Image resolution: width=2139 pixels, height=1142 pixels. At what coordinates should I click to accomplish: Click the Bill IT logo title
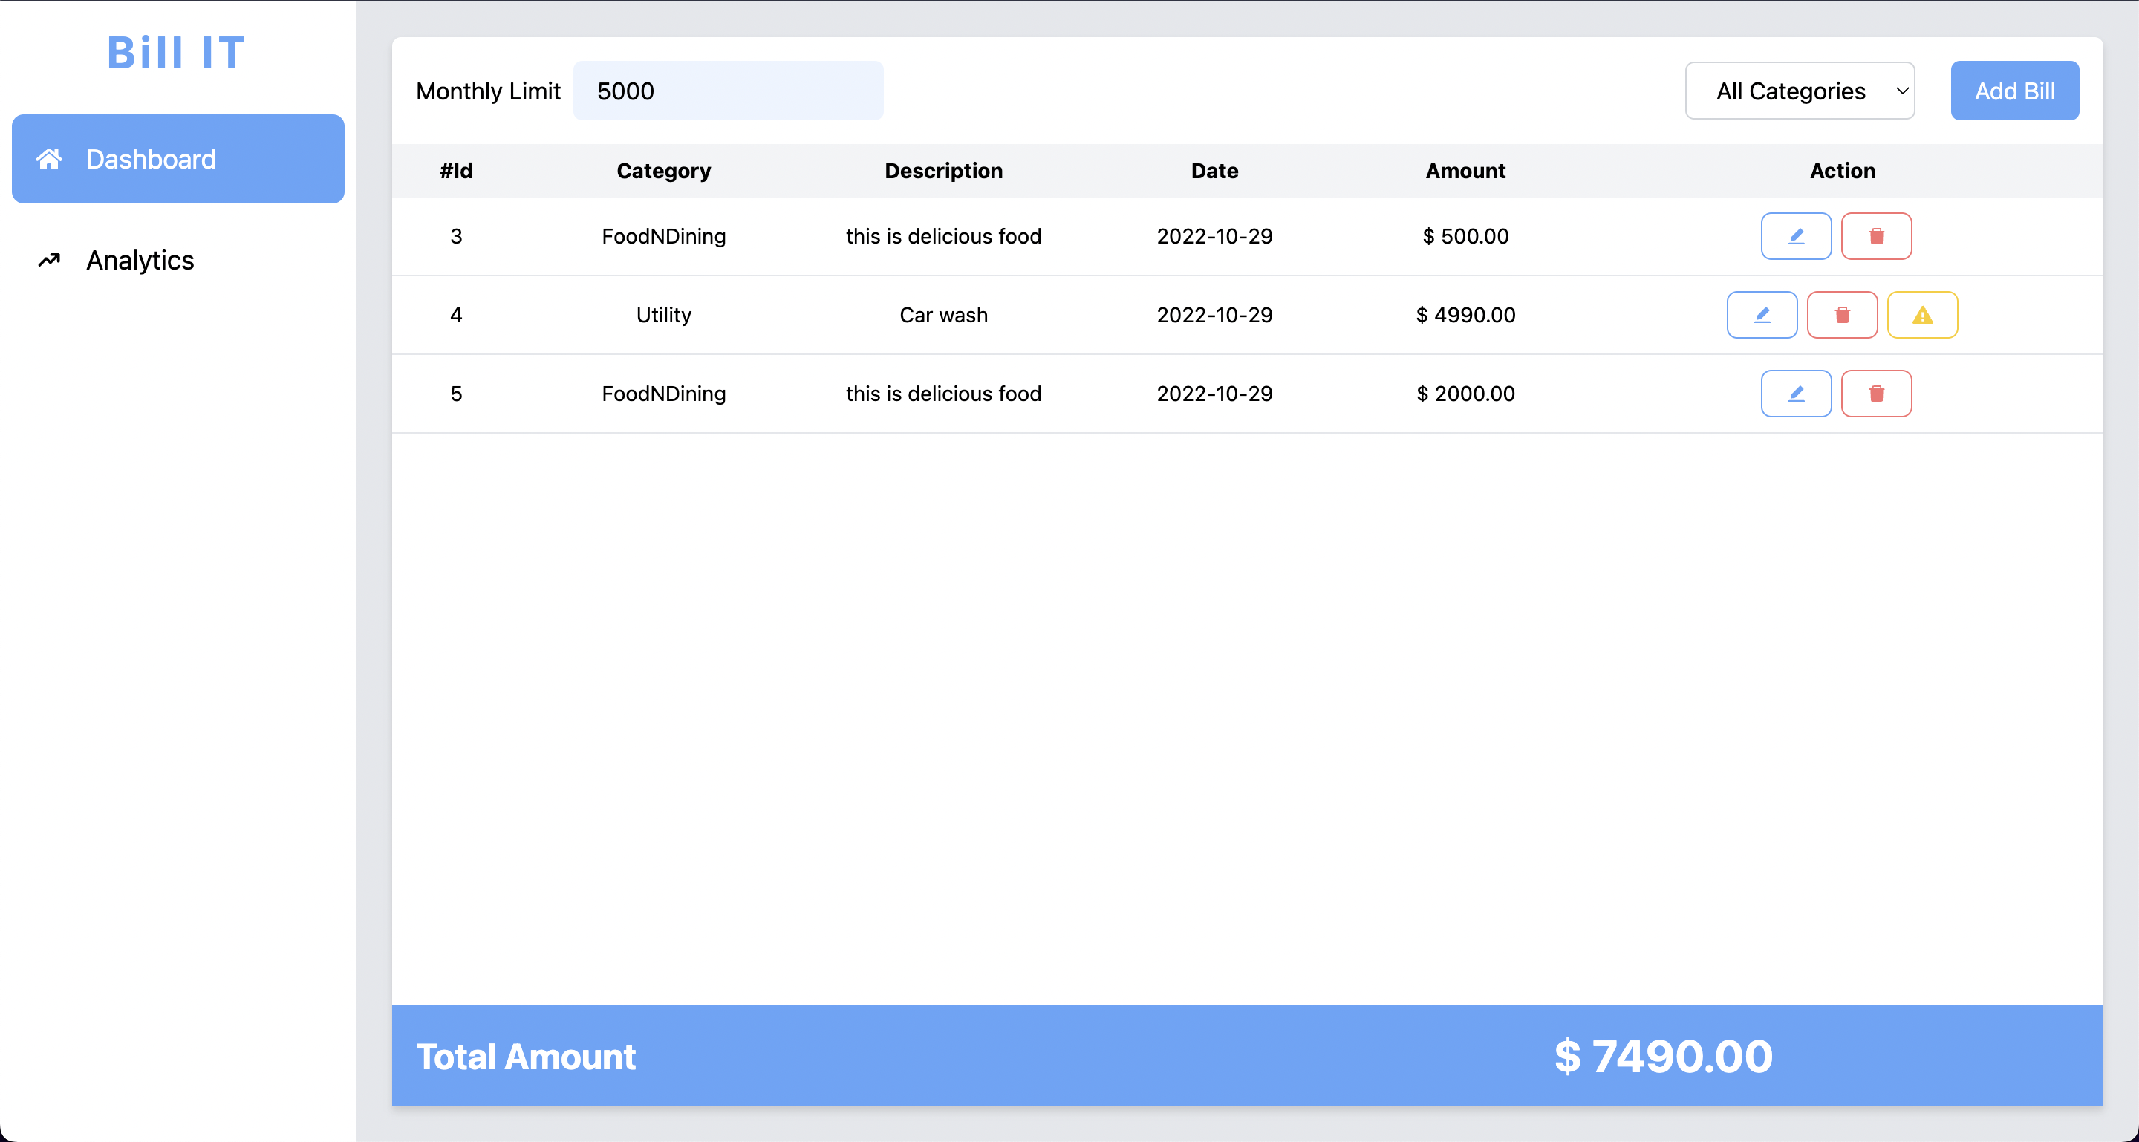[177, 53]
